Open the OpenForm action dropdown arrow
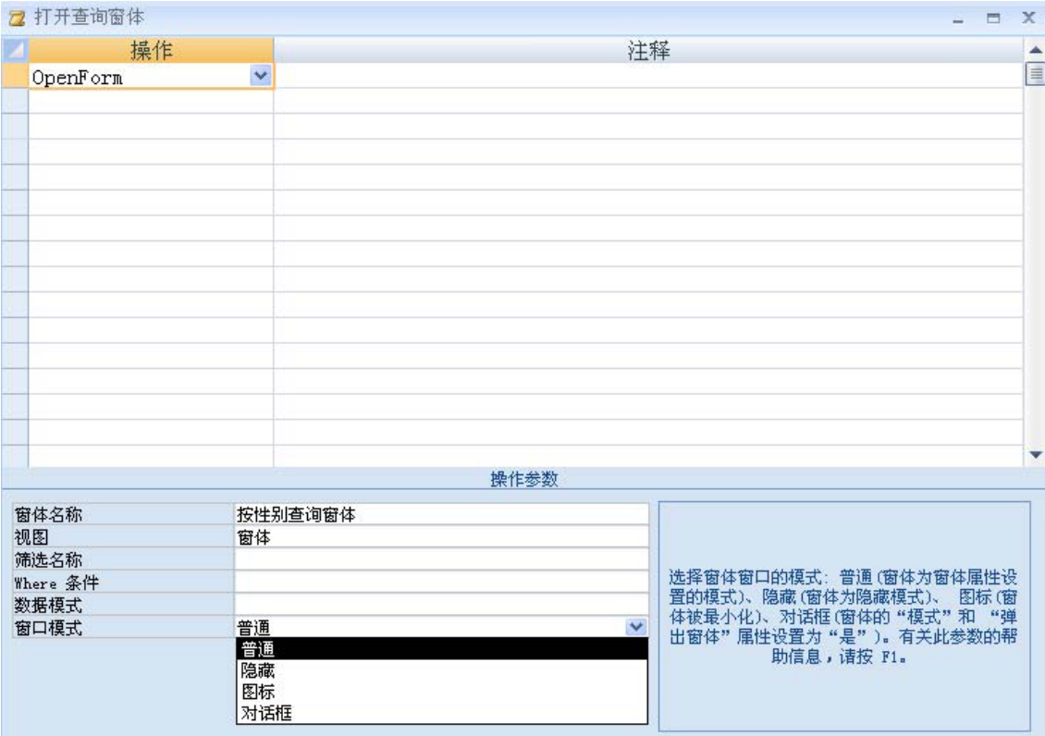This screenshot has width=1045, height=736. (261, 77)
